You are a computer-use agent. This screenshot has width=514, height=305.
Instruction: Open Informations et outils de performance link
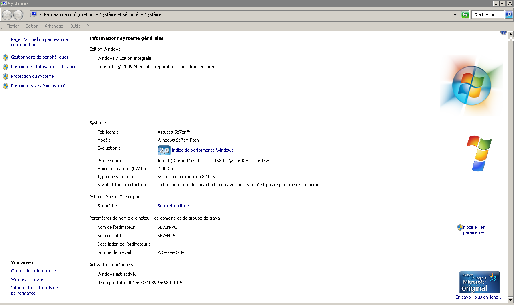[x=35, y=291]
